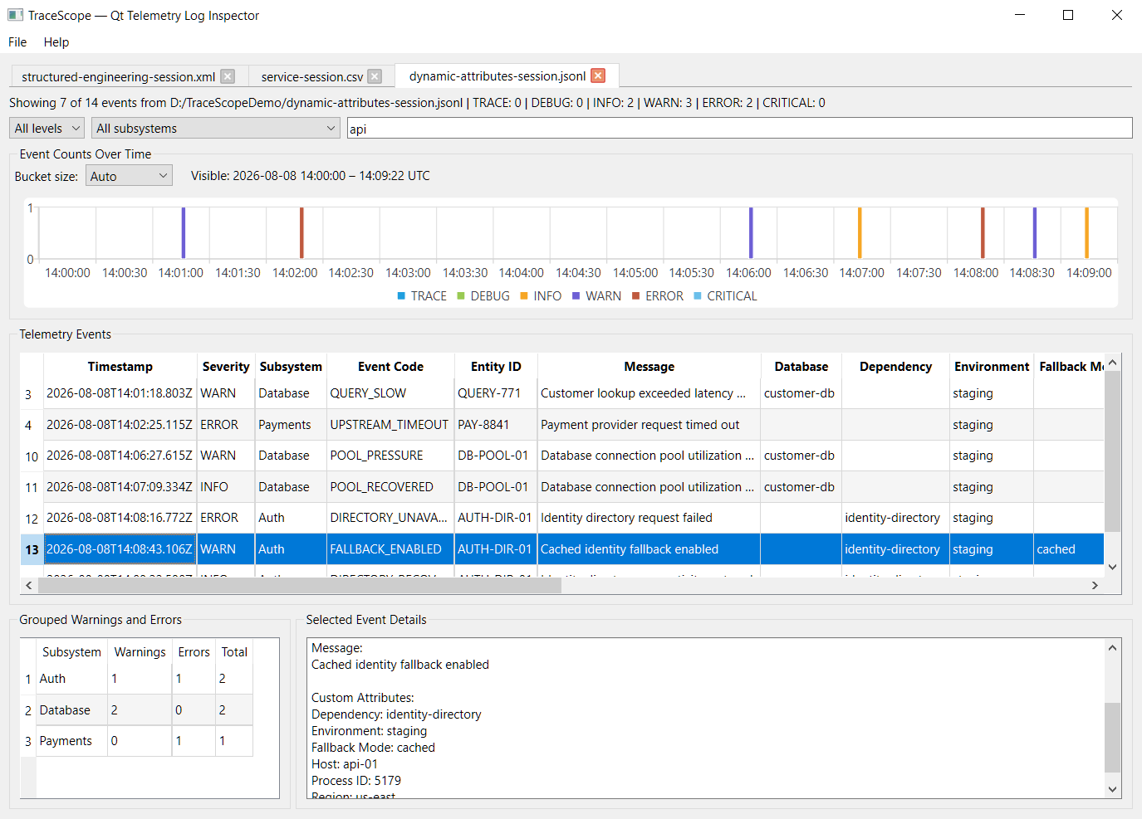This screenshot has width=1142, height=819.
Task: Select the DIRECTORY_UNAVA... event cell
Action: [390, 518]
